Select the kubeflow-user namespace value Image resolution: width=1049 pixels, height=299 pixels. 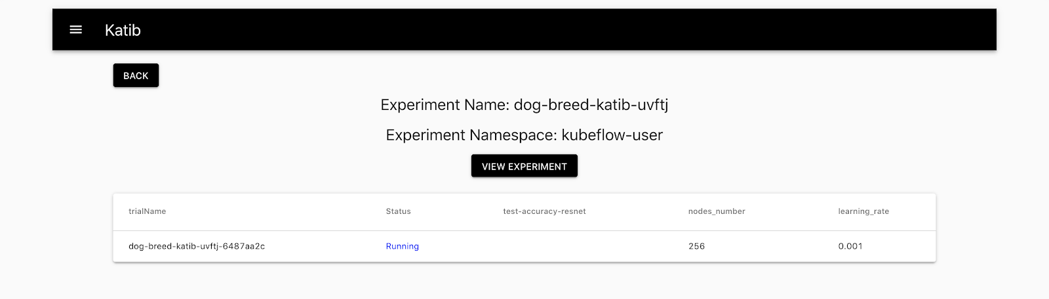tap(612, 135)
